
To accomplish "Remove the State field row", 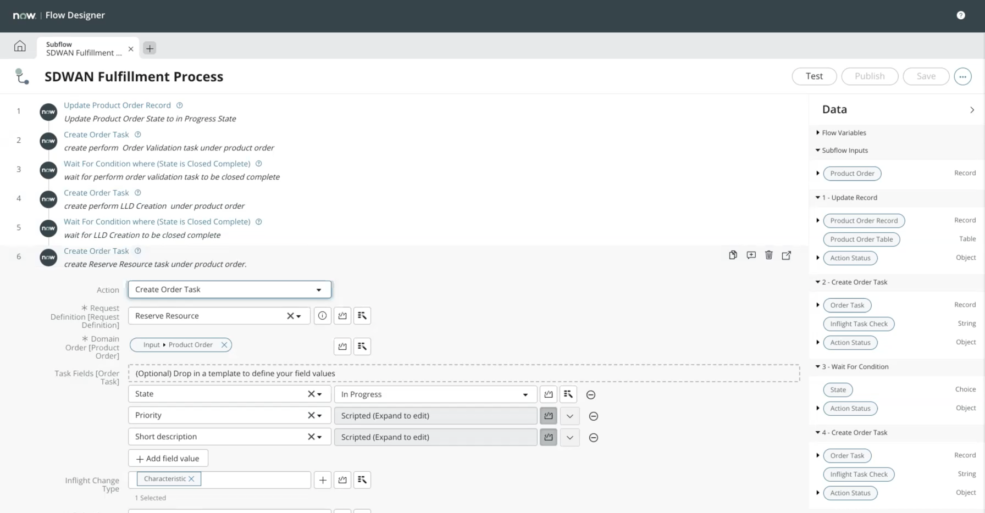I will (x=591, y=395).
